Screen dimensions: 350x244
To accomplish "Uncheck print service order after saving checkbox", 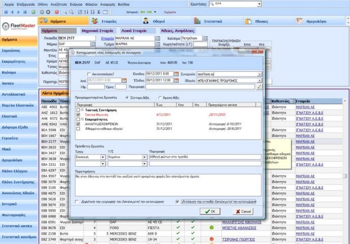I will pyautogui.click(x=177, y=202).
